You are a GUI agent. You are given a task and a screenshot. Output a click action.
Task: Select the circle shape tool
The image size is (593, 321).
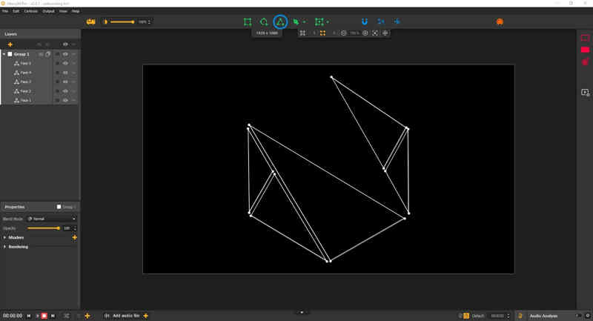[x=264, y=21]
